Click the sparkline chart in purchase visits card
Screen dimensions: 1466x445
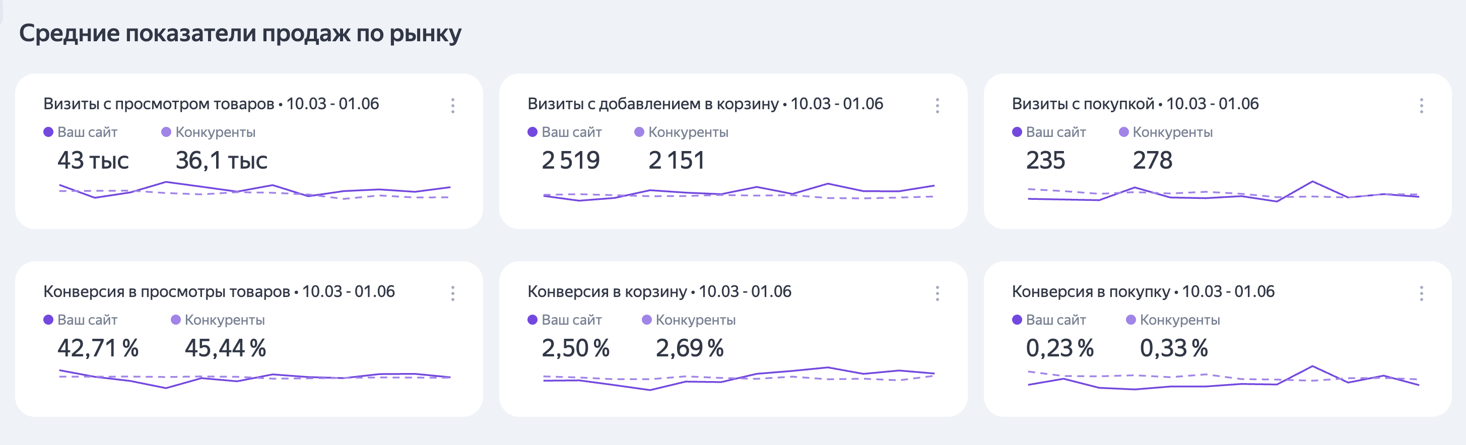[1224, 193]
